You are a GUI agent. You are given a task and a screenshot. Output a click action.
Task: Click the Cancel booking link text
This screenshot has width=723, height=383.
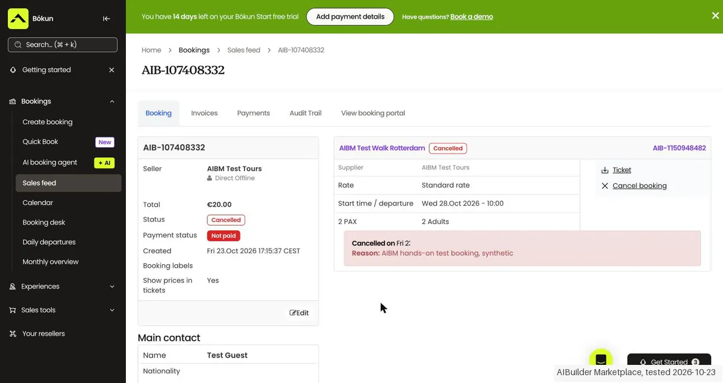click(640, 186)
